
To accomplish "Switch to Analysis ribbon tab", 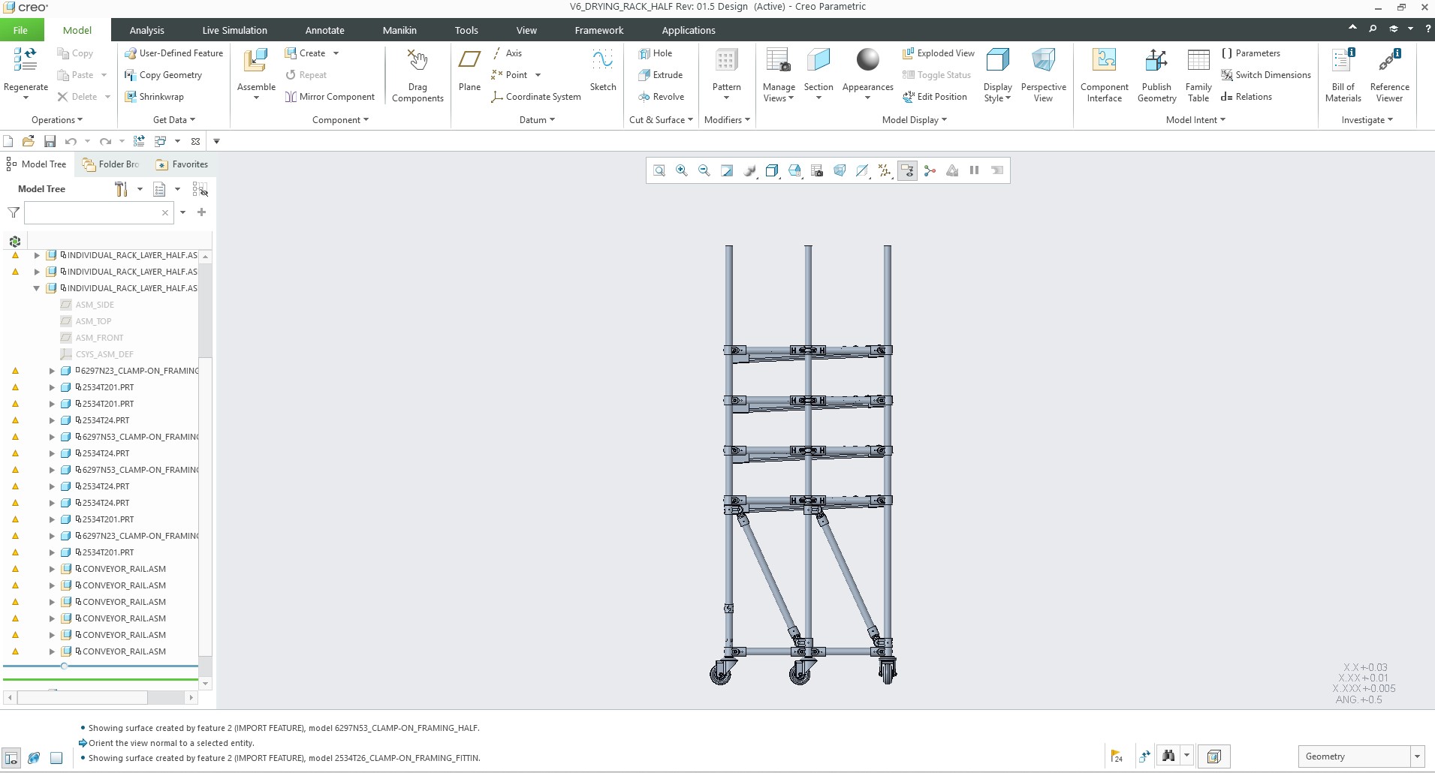I will click(x=146, y=30).
